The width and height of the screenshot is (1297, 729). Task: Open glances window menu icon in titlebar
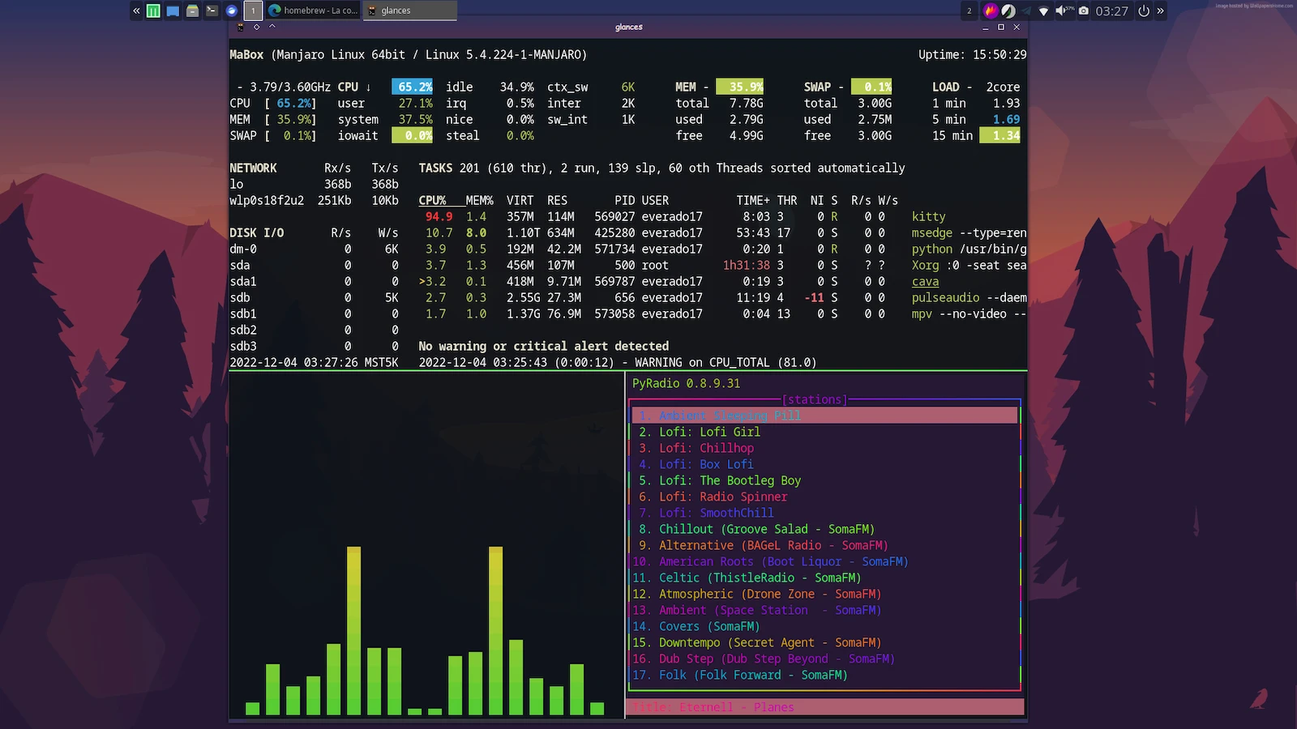point(240,27)
